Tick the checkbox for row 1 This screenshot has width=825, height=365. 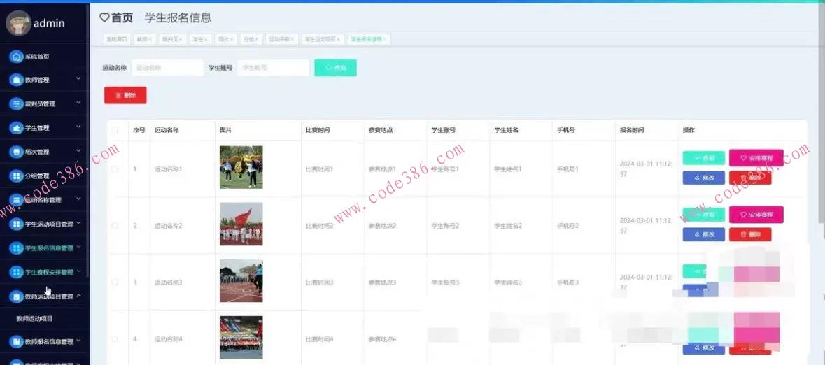point(115,169)
